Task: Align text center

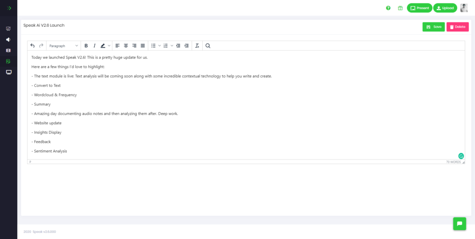Action: pos(126,46)
